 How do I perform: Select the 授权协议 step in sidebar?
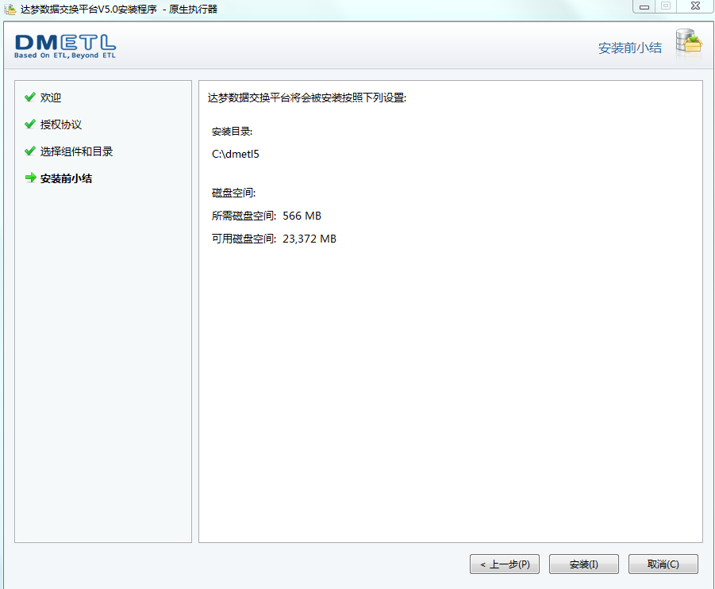tap(60, 124)
